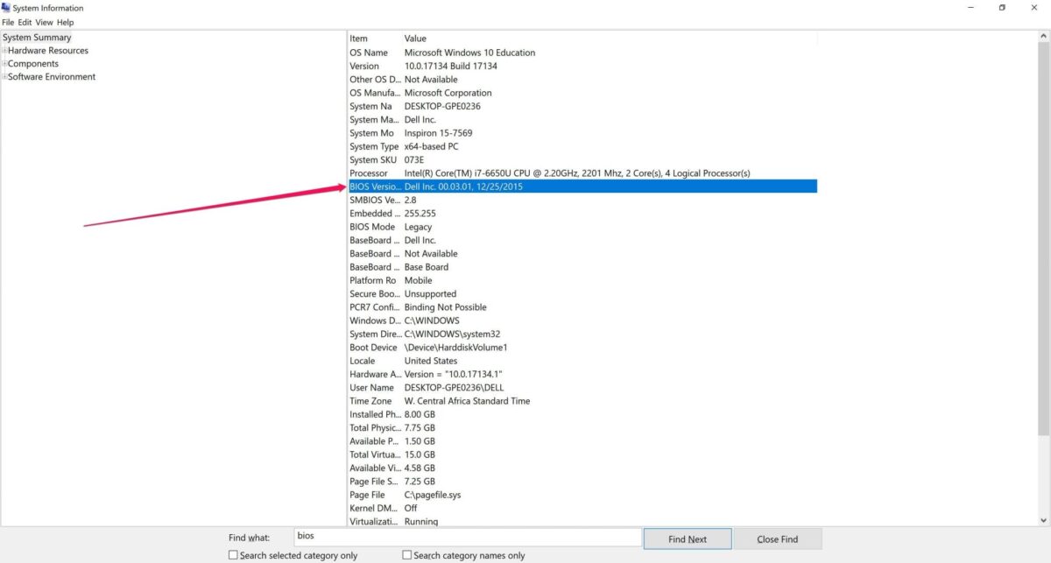Select the Available Virtual Memory 4.58 GB row
The height and width of the screenshot is (563, 1051).
tap(582, 468)
